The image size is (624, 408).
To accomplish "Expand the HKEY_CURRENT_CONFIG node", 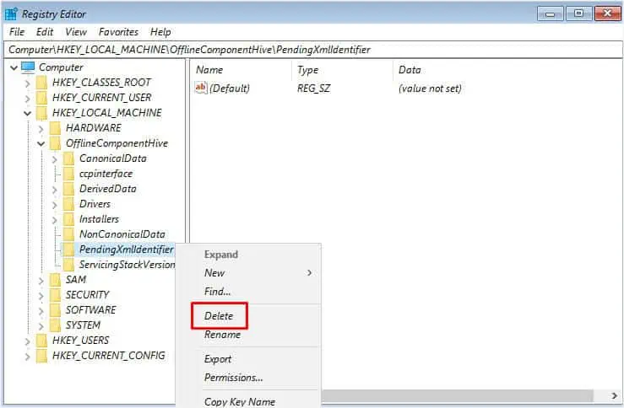I will tap(28, 356).
